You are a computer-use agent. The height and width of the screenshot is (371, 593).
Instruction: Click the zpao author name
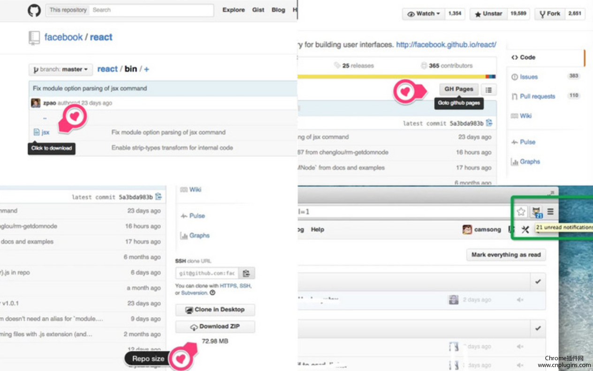[49, 103]
